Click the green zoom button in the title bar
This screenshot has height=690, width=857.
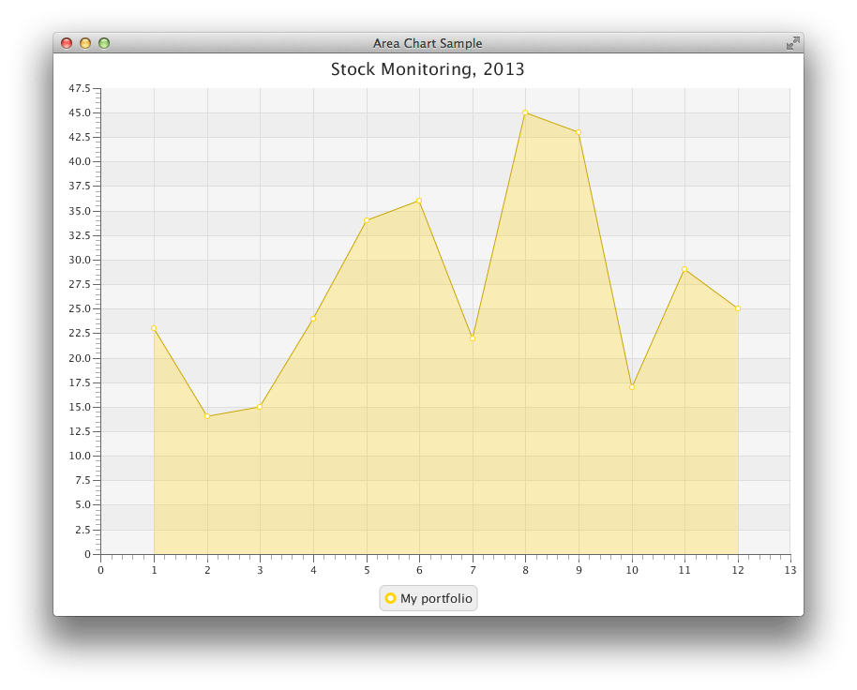coord(105,42)
